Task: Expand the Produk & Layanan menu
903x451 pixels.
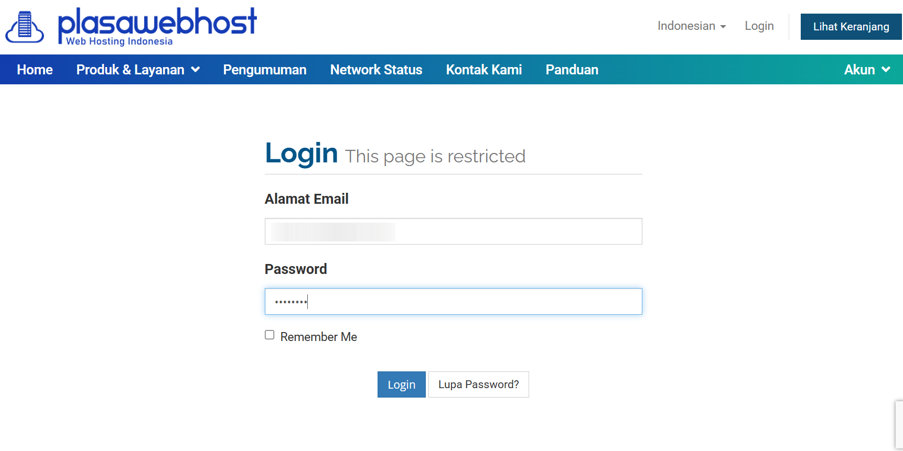Action: click(x=138, y=70)
